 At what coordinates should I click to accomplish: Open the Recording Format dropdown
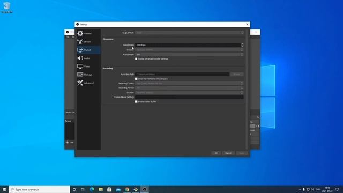pos(189,88)
